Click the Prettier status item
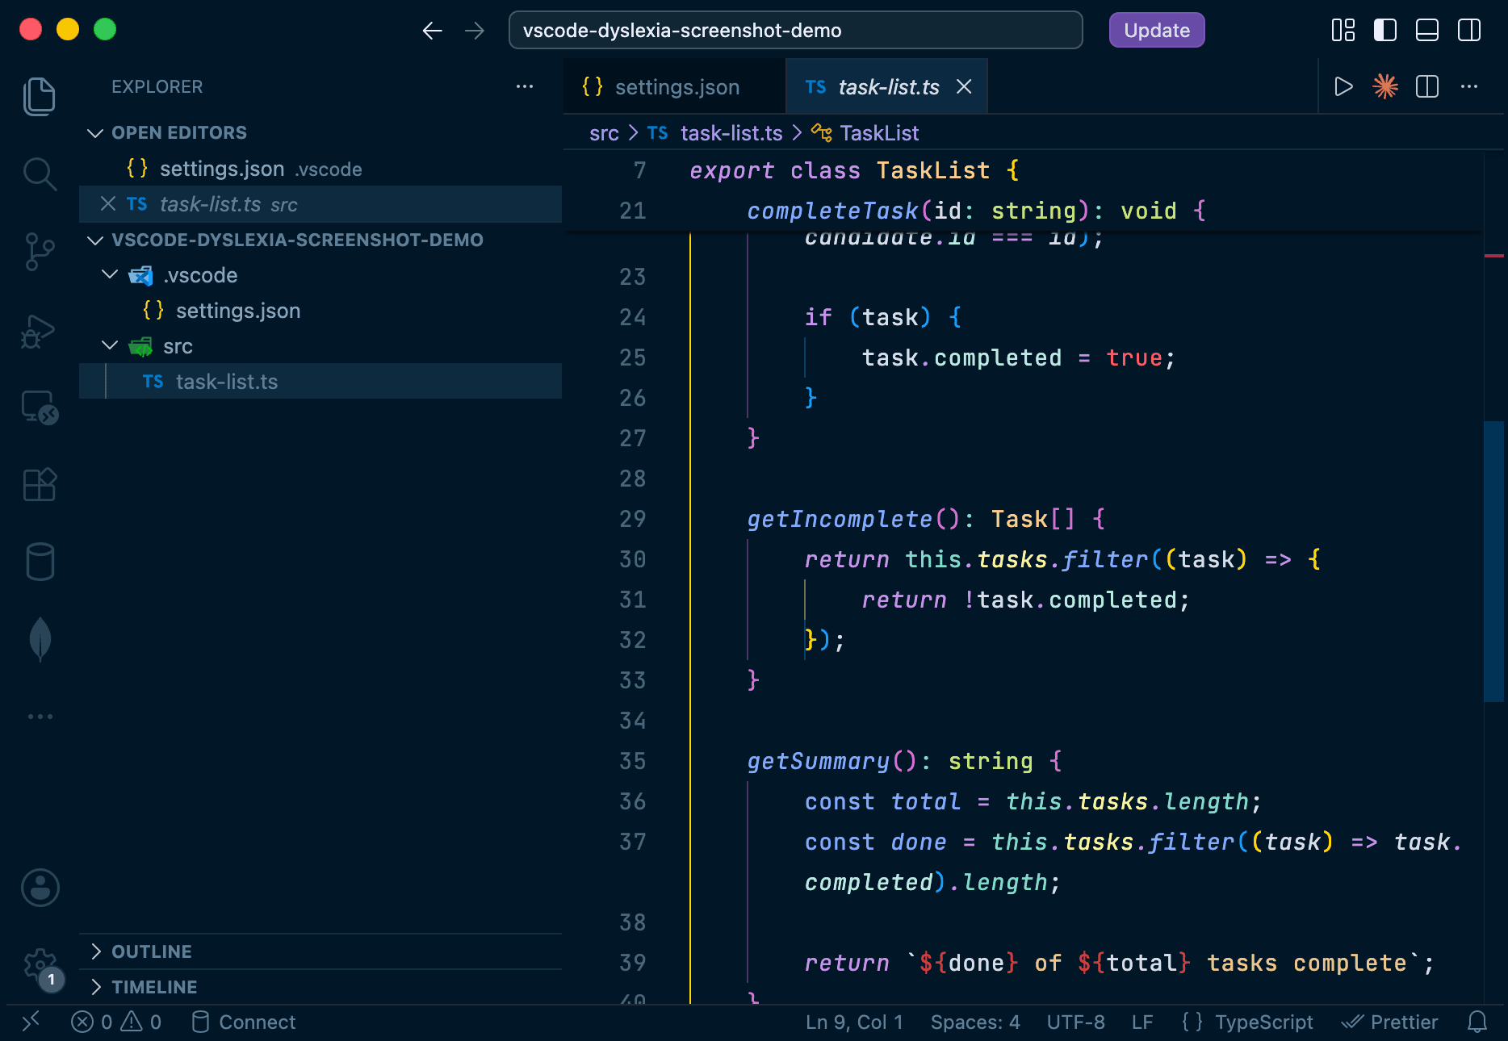 pyautogui.click(x=1389, y=1022)
